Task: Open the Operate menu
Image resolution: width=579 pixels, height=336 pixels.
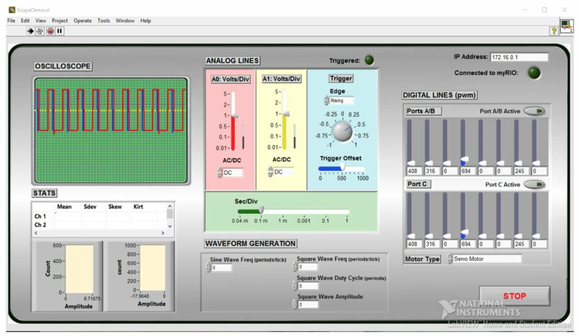Action: [82, 20]
